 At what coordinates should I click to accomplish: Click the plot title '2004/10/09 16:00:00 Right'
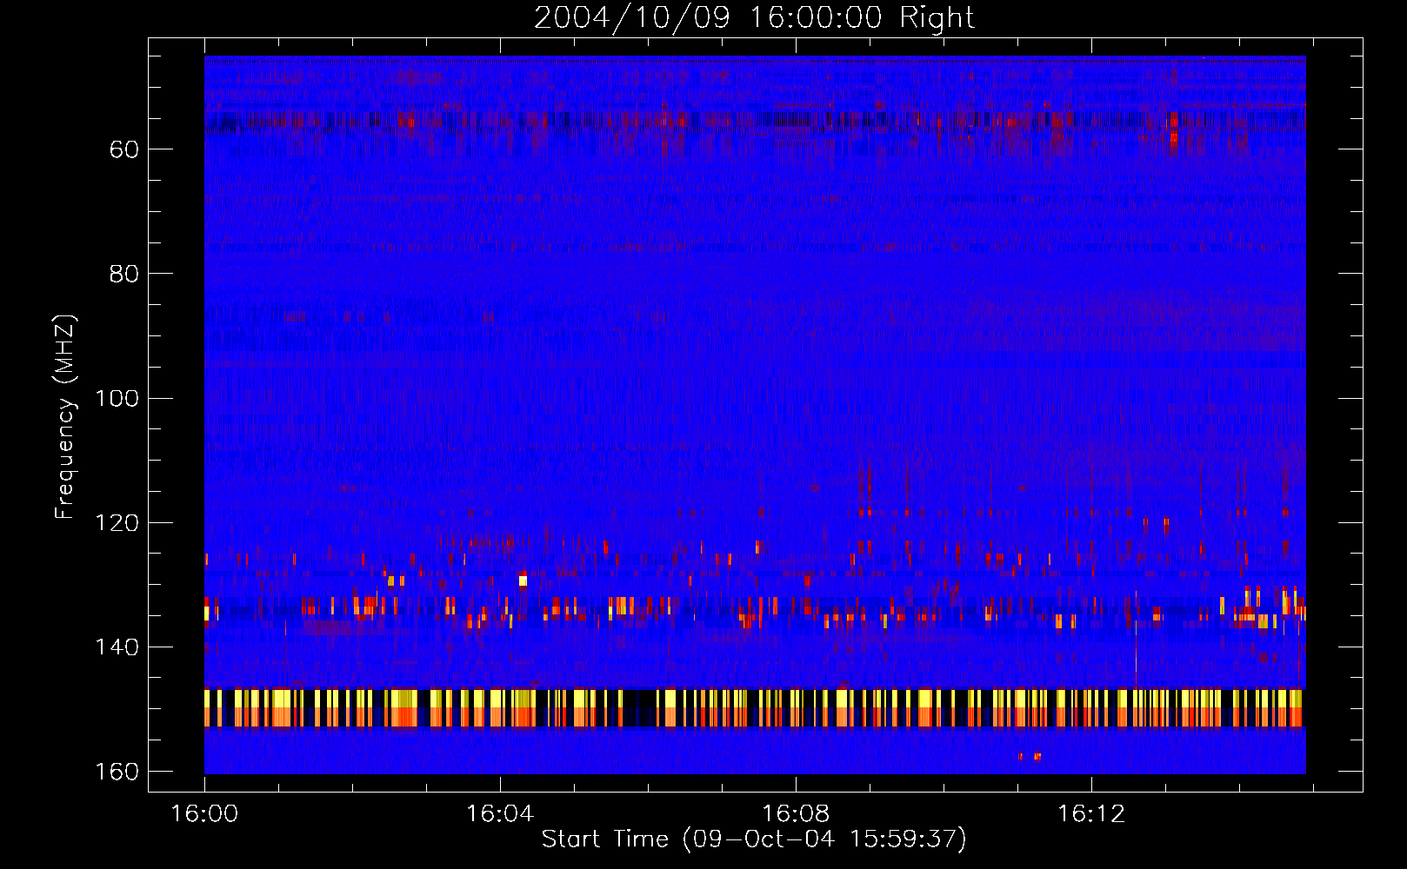point(754,17)
